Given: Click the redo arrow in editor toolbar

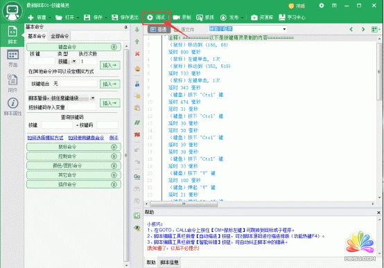Looking at the screenshot, I should pos(137,162).
